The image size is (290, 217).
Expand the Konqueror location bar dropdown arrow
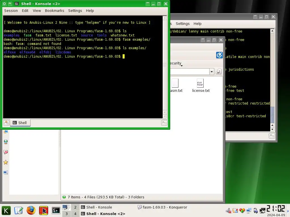coord(212,71)
